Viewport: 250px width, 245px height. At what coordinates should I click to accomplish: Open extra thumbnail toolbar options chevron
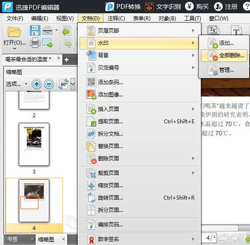[x=72, y=84]
